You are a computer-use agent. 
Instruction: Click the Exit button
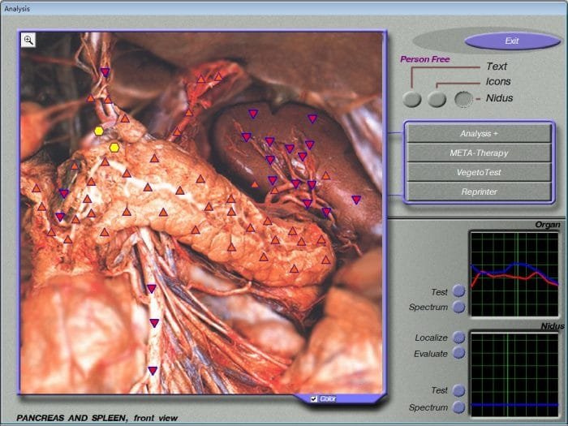pos(512,41)
